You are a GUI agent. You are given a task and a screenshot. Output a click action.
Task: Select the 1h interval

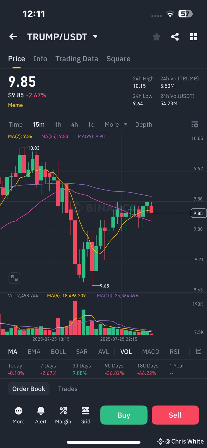[x=58, y=124]
